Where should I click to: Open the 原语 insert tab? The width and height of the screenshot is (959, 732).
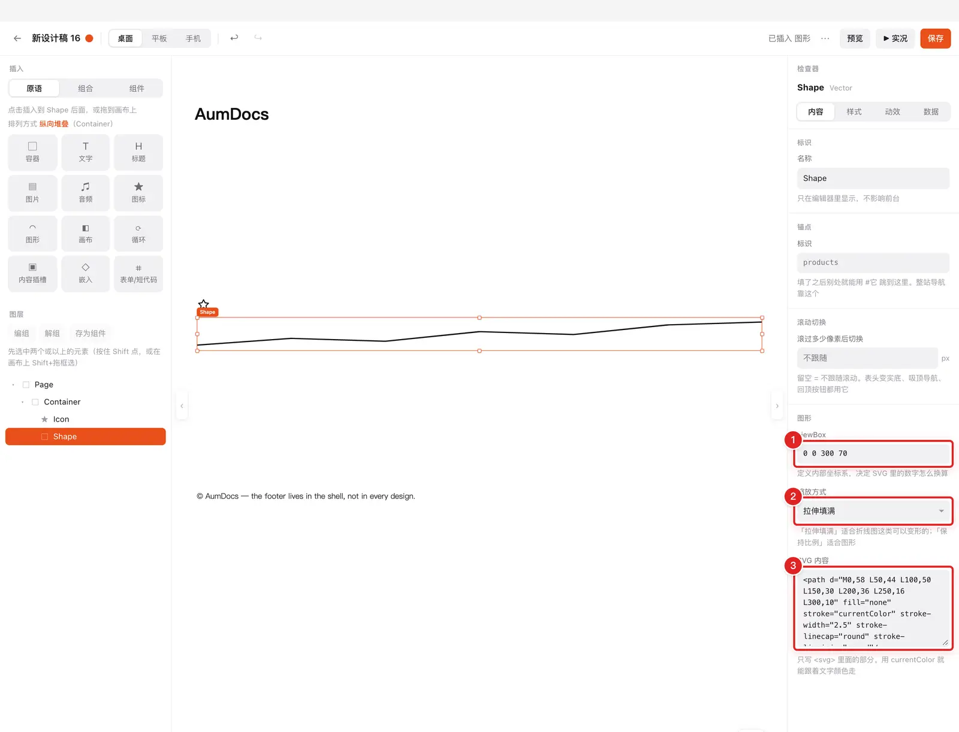[x=34, y=89]
